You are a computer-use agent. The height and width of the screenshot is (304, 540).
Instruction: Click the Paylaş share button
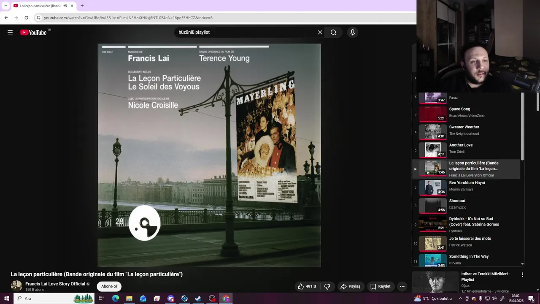[350, 286]
